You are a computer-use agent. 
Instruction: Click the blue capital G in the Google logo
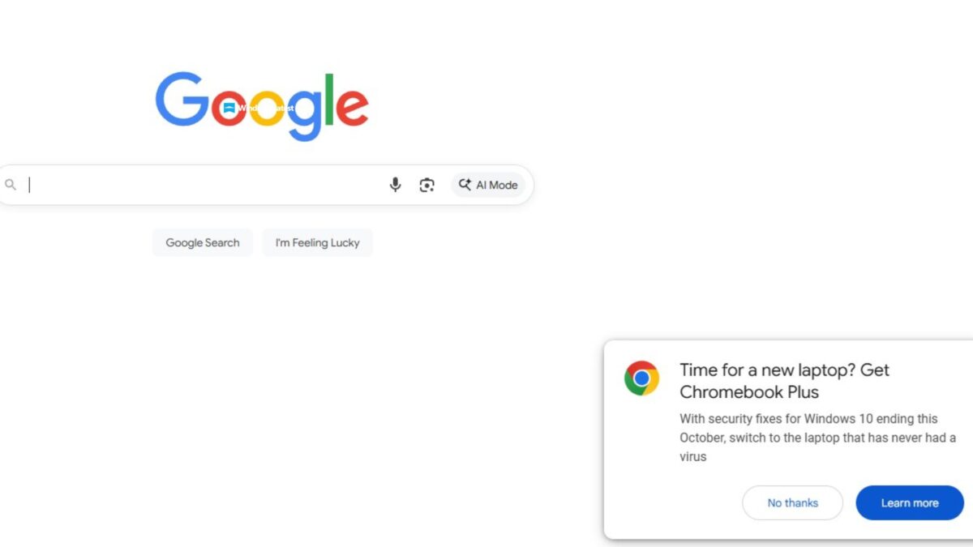182,100
